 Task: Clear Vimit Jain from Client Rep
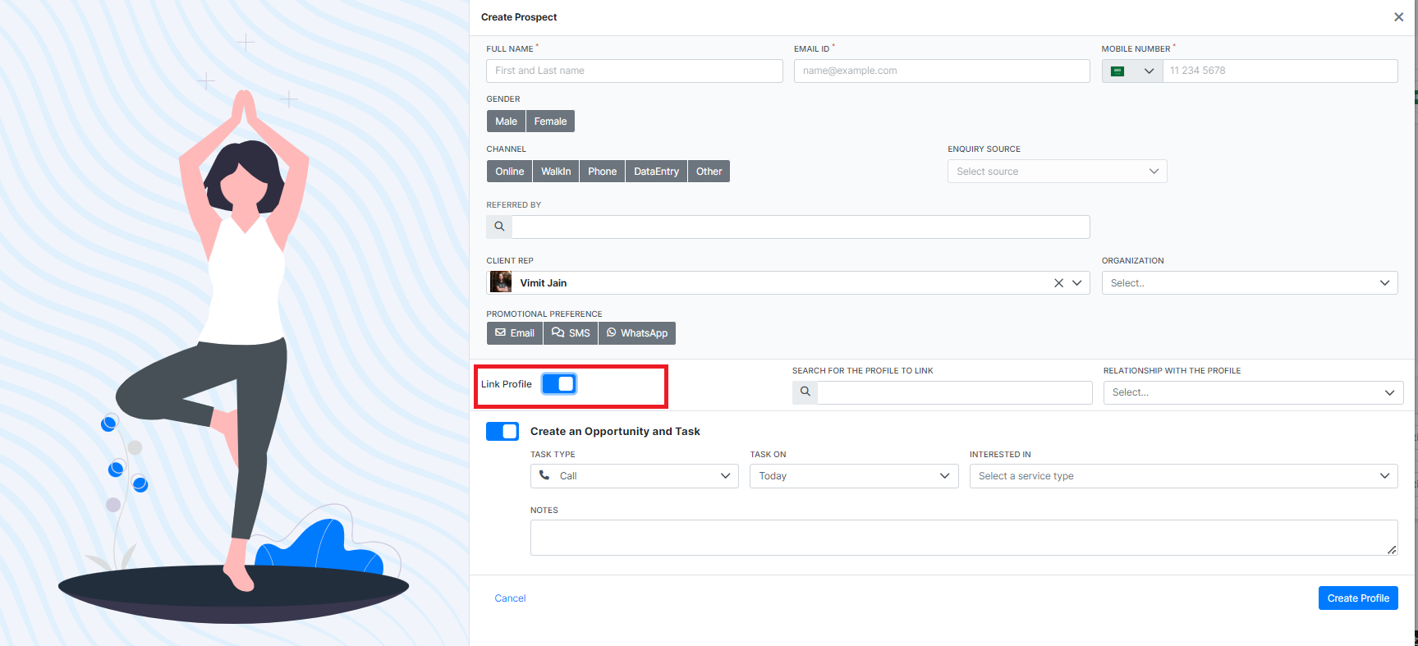[1058, 283]
